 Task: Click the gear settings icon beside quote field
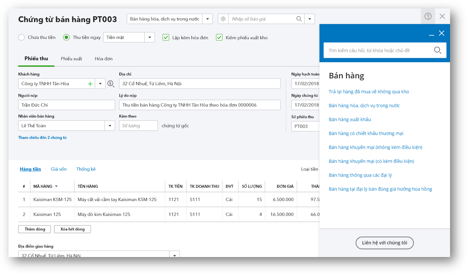coord(223,19)
